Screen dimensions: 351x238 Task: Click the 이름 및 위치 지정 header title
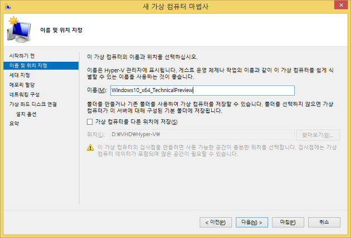(x=61, y=30)
